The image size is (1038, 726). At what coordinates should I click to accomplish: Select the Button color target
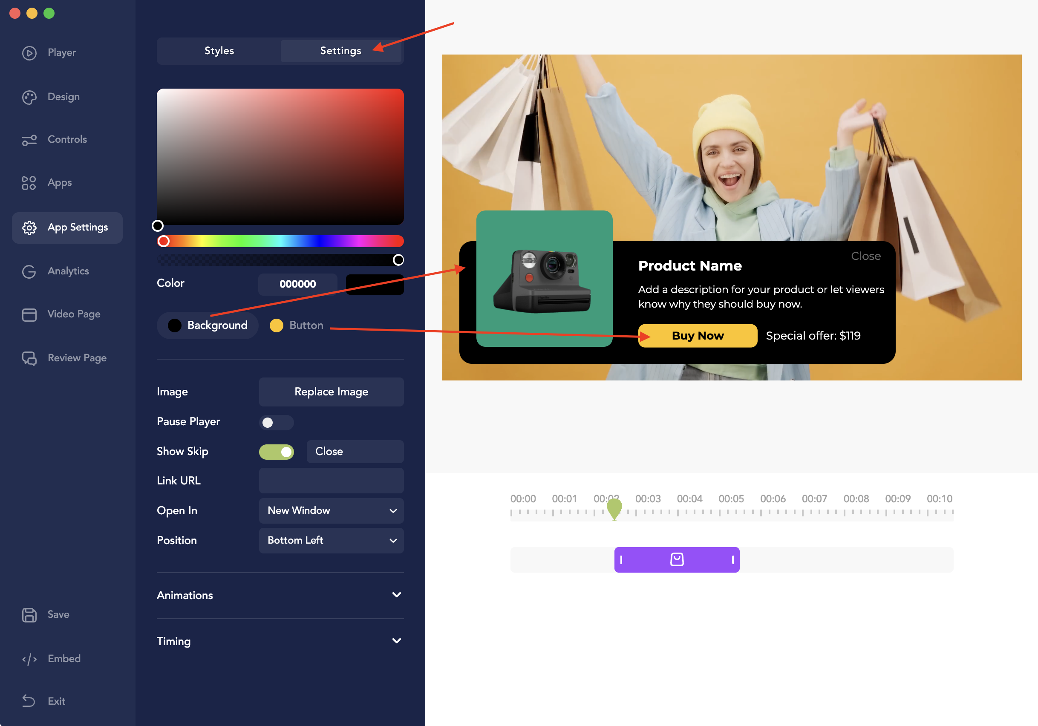coord(297,325)
